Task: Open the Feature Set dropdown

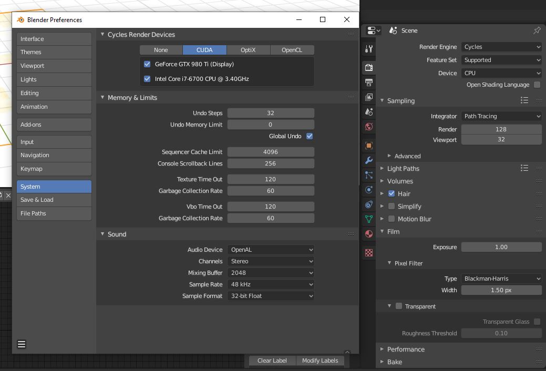Action: coord(501,60)
